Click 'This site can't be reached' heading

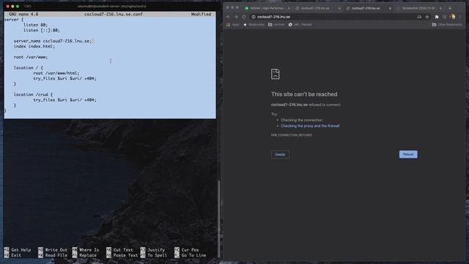(304, 95)
